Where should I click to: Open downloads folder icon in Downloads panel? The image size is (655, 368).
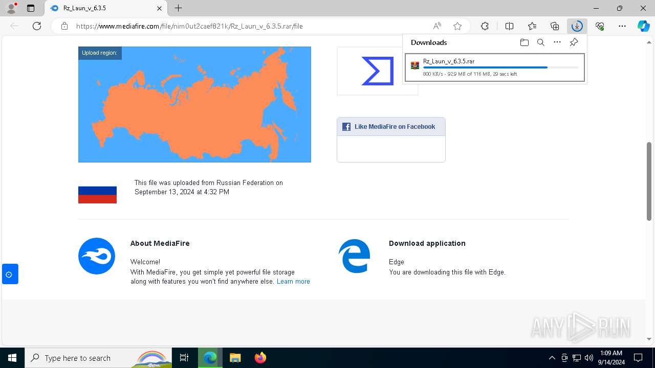pyautogui.click(x=524, y=42)
